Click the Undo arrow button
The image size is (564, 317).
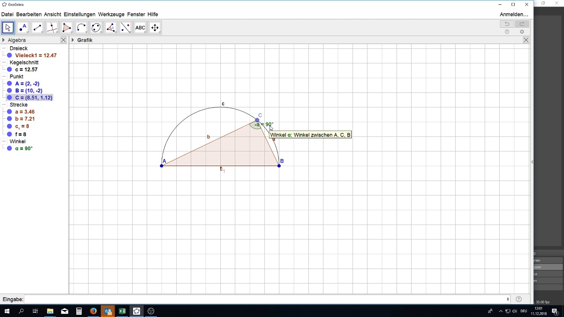pos(507,24)
